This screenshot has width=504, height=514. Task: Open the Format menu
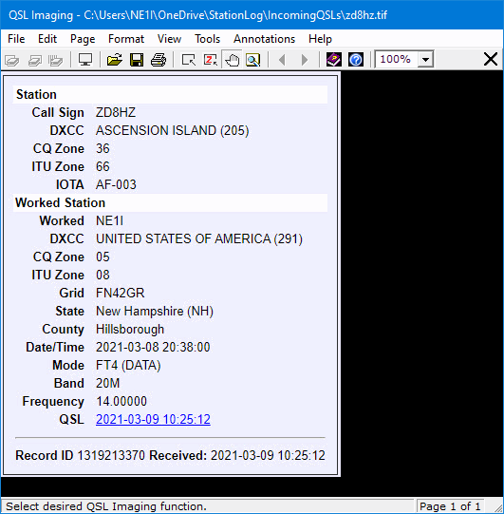point(126,39)
